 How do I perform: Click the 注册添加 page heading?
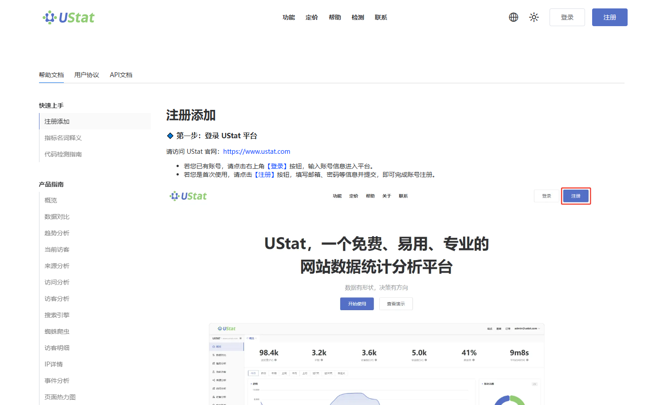[191, 115]
